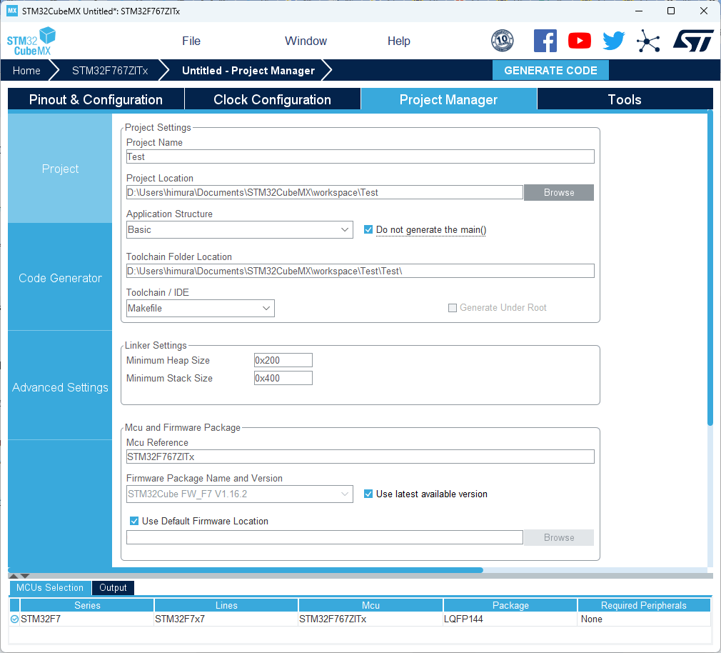Click the horizontal scrollbar below settings
This screenshot has width=721, height=653.
(246, 569)
